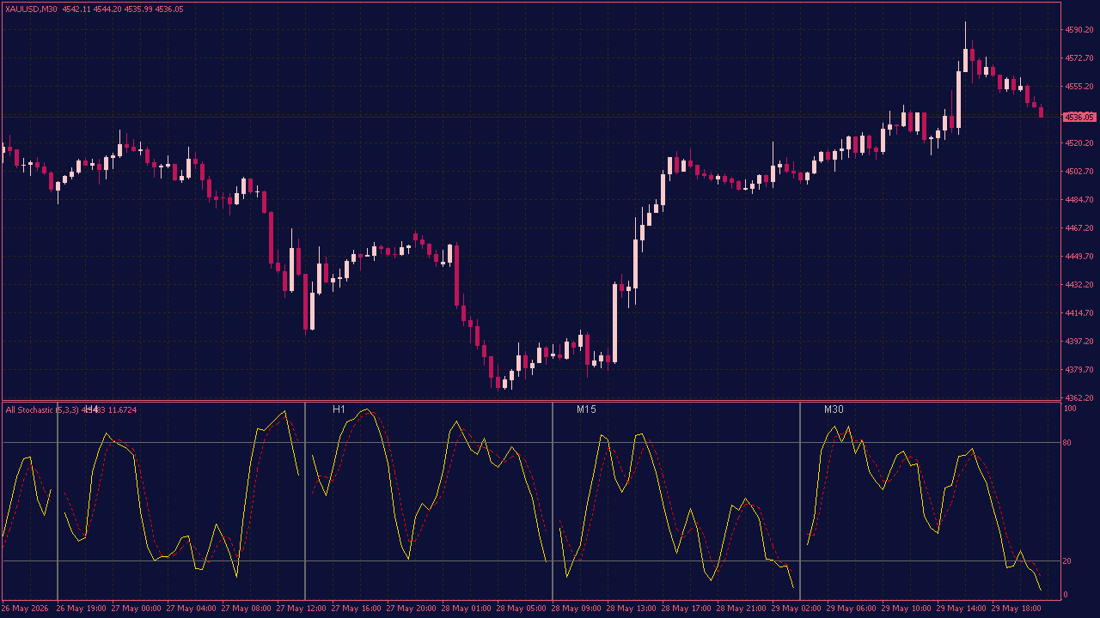Viewport: 1100px width, 618px height.
Task: Click the 4555.20 price axis label
Action: [1079, 87]
